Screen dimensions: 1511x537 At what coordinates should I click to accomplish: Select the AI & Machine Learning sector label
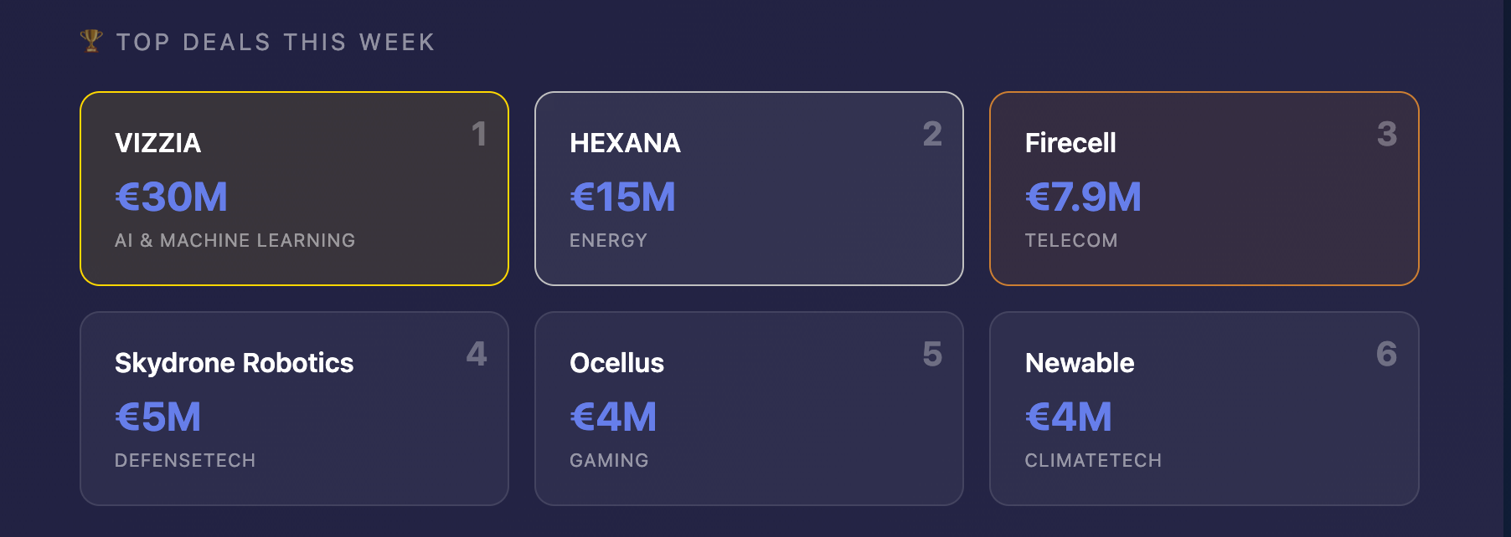(235, 241)
